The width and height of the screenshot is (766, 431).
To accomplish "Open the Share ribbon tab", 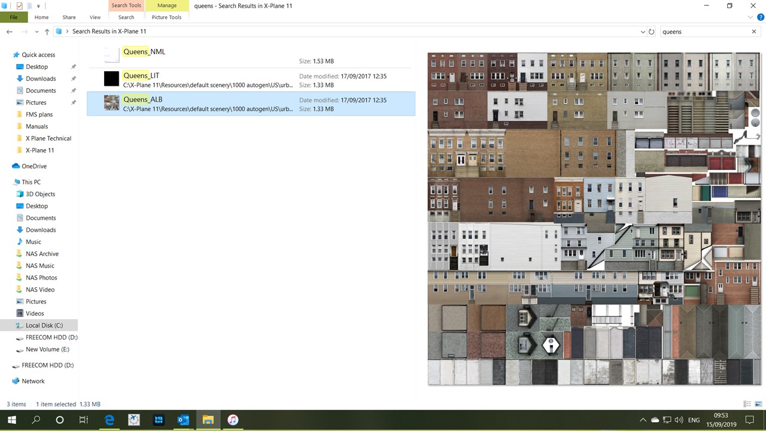I will [69, 17].
